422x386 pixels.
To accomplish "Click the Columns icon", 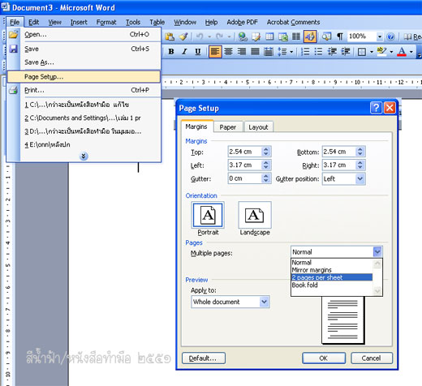I will pyautogui.click(x=296, y=36).
